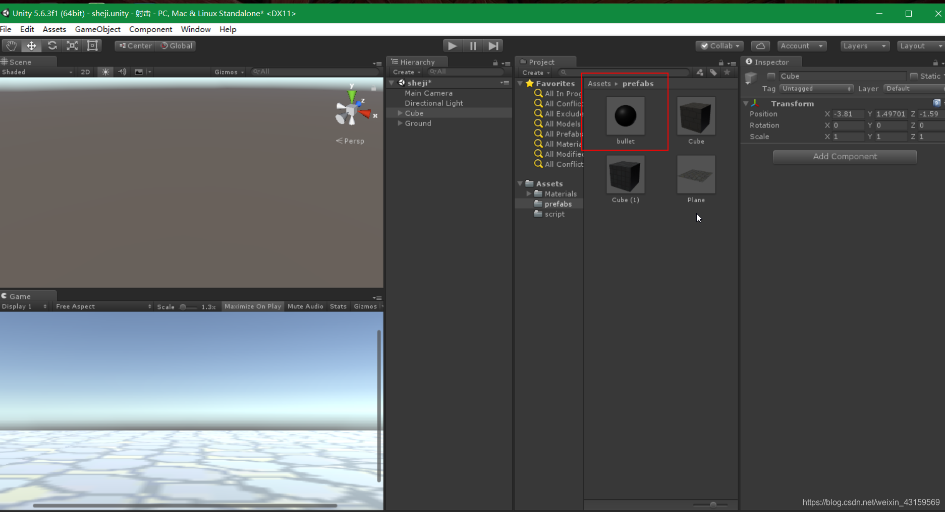Lock the Hierarchy panel
This screenshot has width=945, height=512.
click(x=495, y=63)
